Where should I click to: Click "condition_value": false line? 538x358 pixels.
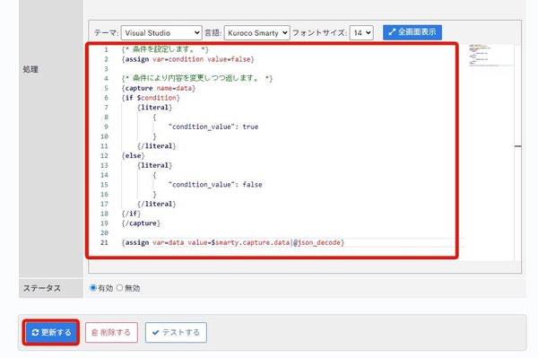215,185
